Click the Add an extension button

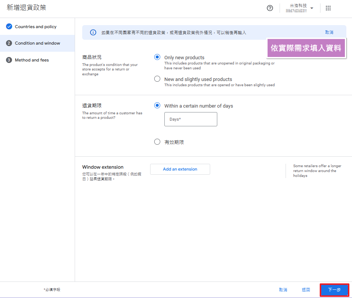(180, 169)
